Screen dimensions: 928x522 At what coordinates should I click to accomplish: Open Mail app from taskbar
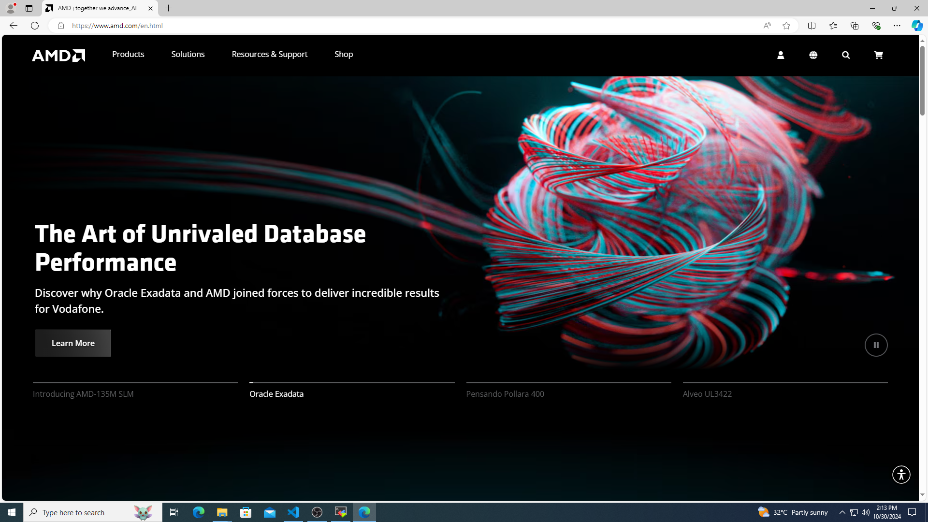tap(270, 512)
